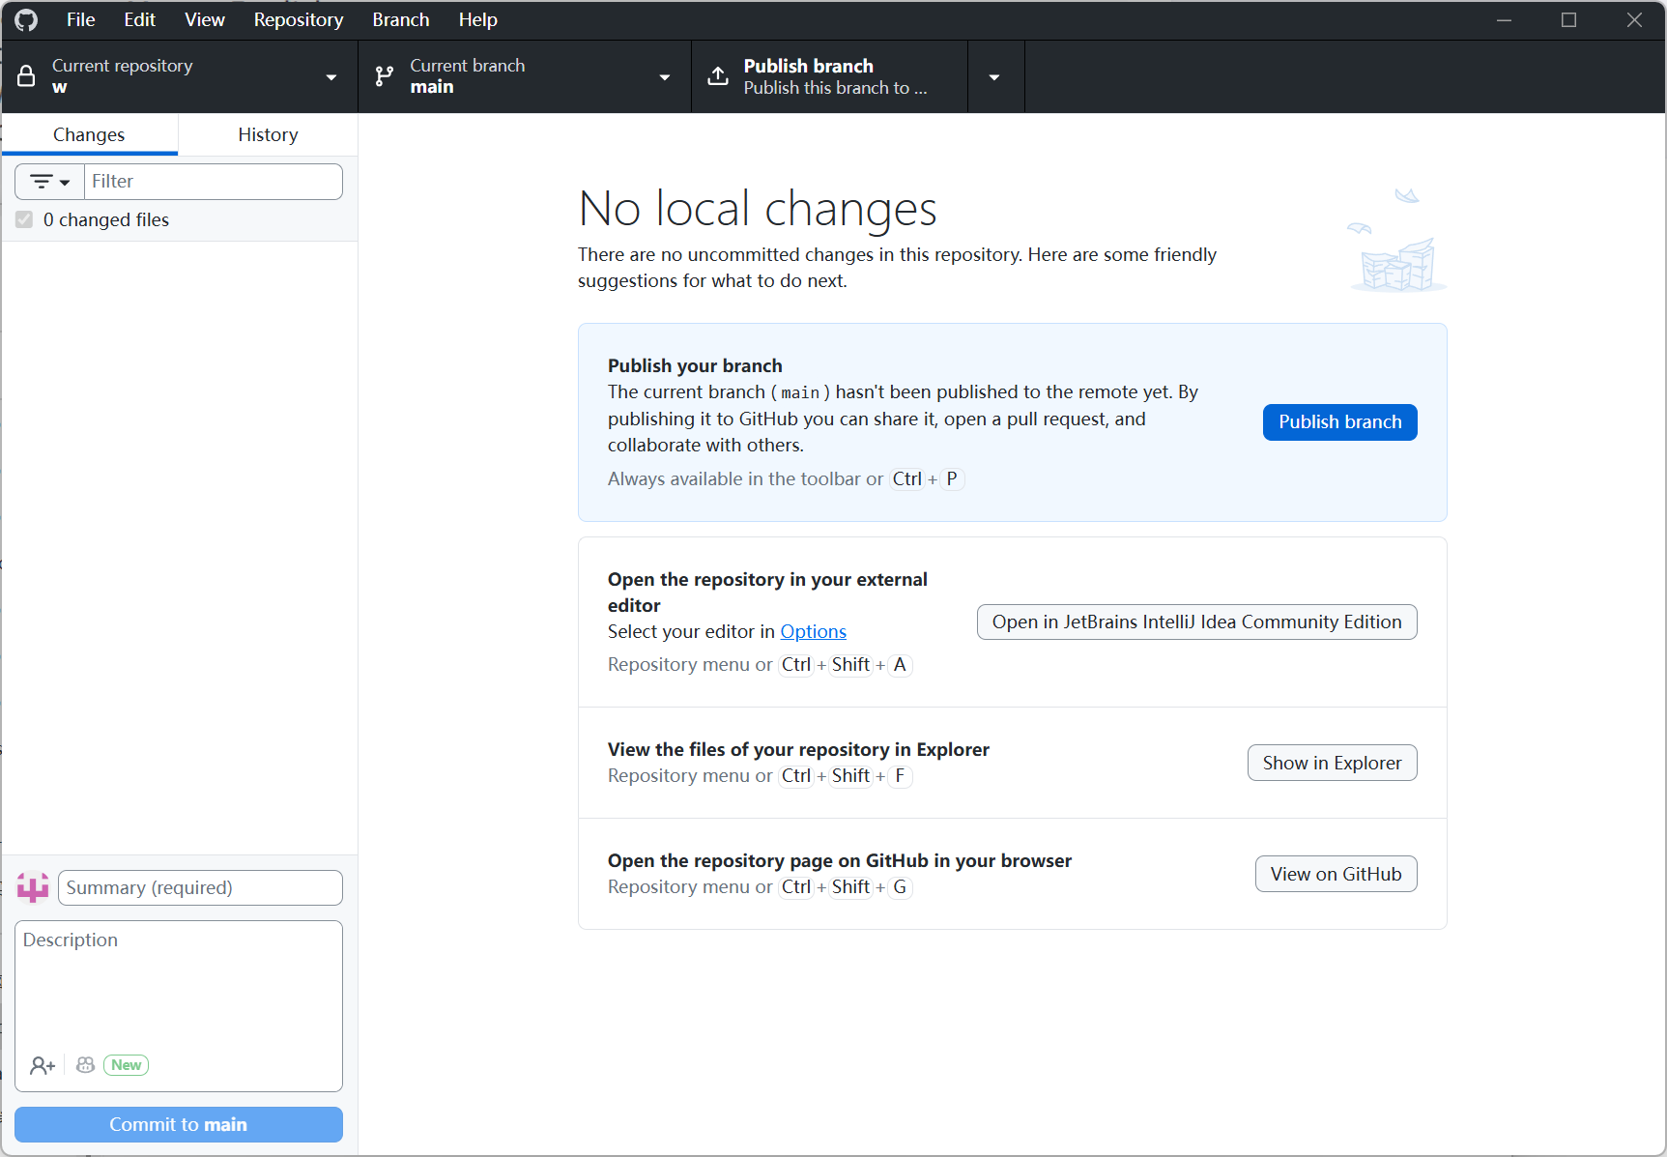1667x1157 pixels.
Task: Maximize the GitHub Desktop window
Action: tap(1568, 19)
